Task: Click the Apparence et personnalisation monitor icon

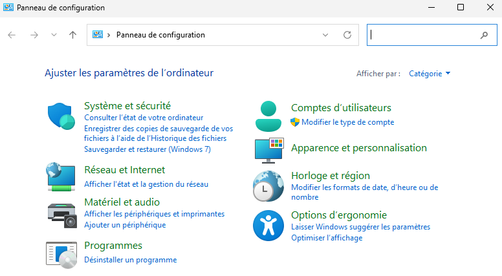Action: [269, 149]
